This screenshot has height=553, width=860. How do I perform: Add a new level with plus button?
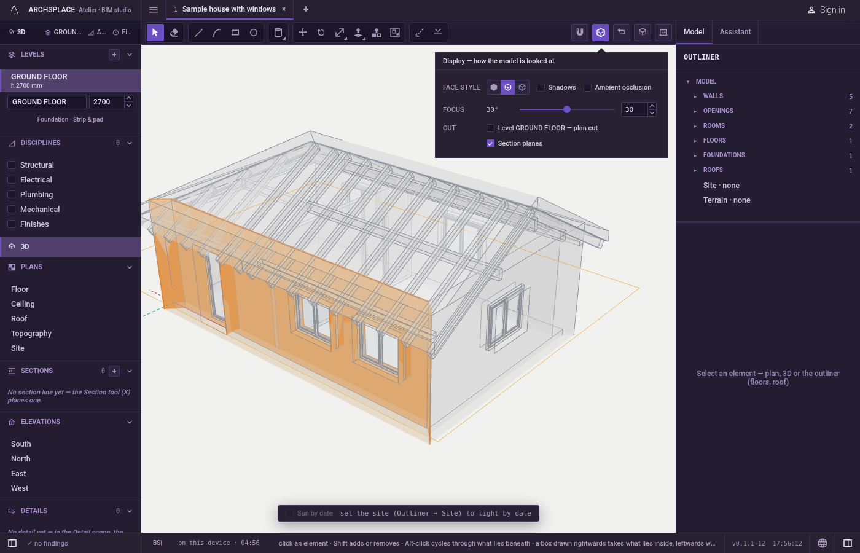(x=114, y=55)
